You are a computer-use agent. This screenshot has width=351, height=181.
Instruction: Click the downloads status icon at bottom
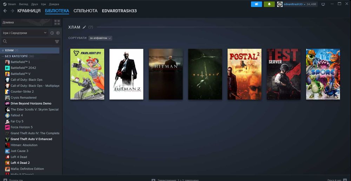[153, 180]
